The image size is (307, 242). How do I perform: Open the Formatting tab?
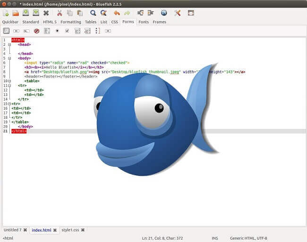pos(71,22)
